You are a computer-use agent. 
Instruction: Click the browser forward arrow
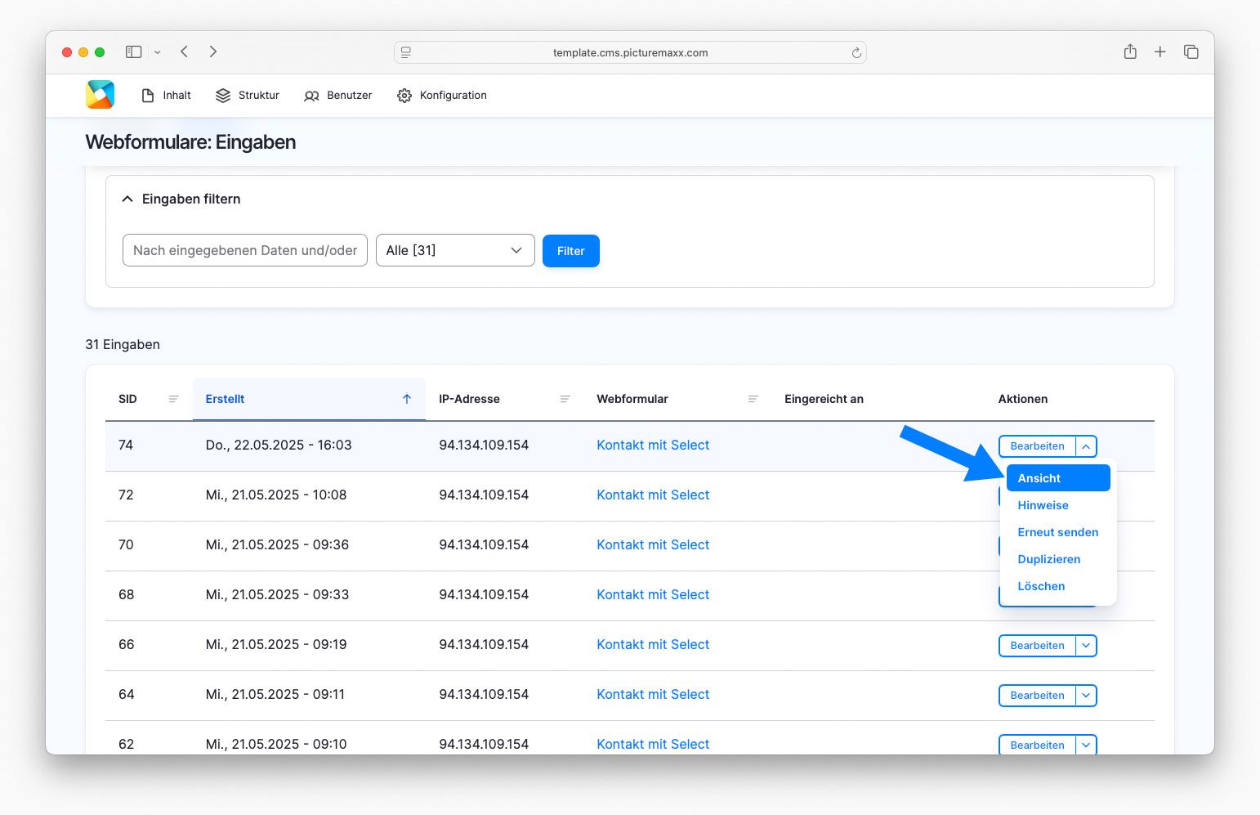[212, 51]
